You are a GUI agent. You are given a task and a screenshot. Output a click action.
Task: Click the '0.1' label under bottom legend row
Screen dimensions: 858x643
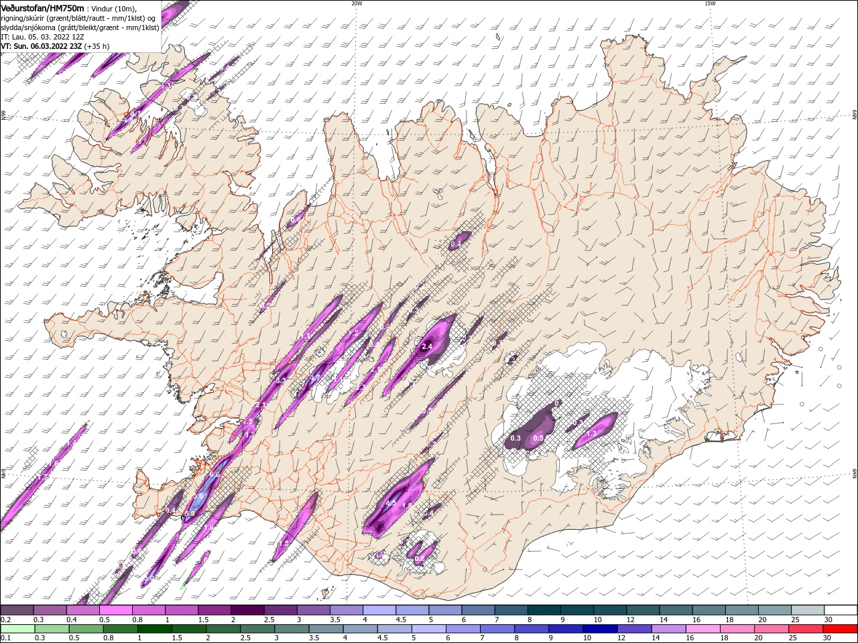5,638
